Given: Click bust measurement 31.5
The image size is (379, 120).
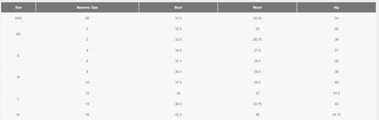Looking at the screenshot, I should (178, 18).
